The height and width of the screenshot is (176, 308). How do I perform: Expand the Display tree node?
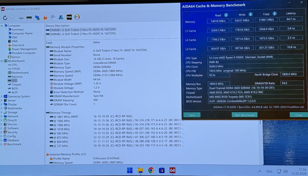(x=2, y=104)
